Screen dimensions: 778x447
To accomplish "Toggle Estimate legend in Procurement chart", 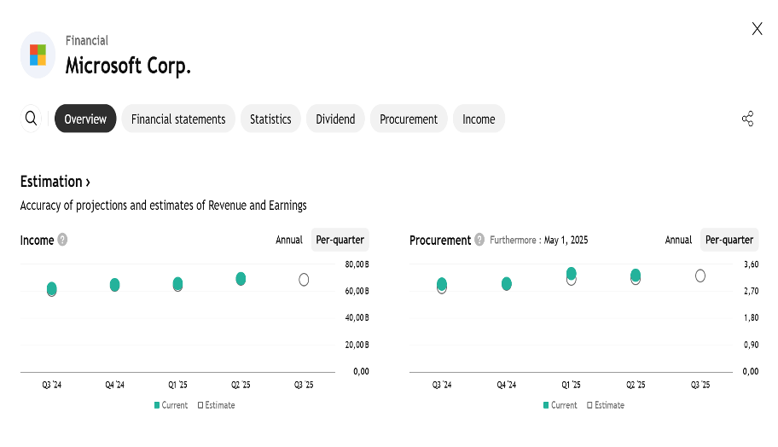I will point(606,405).
